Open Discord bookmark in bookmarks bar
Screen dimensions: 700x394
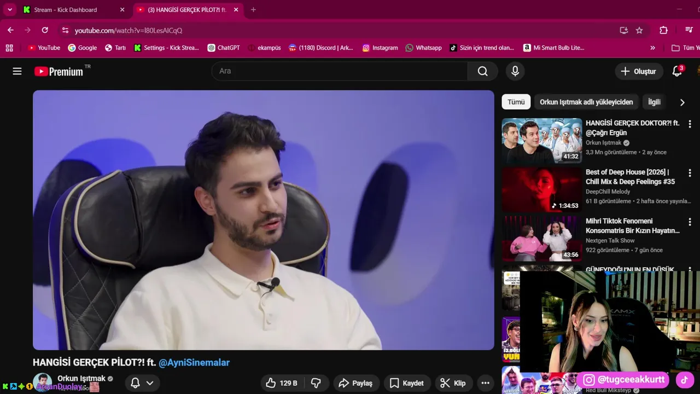[x=321, y=48]
